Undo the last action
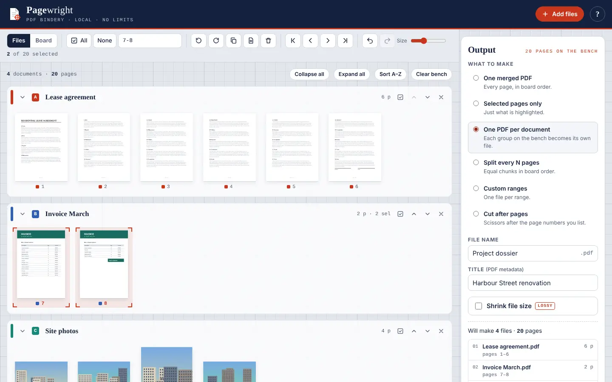Screen dimensions: 612x382 pos(370,41)
